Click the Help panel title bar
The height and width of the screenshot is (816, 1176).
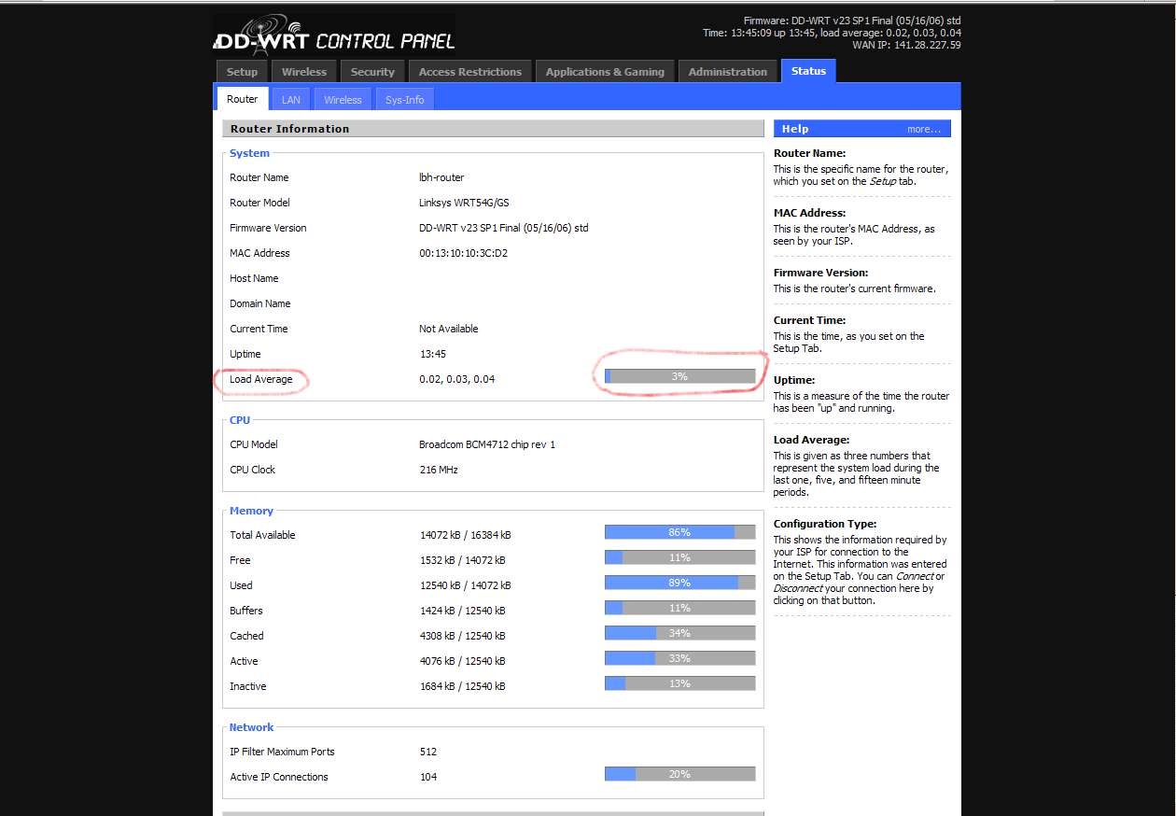click(x=862, y=129)
